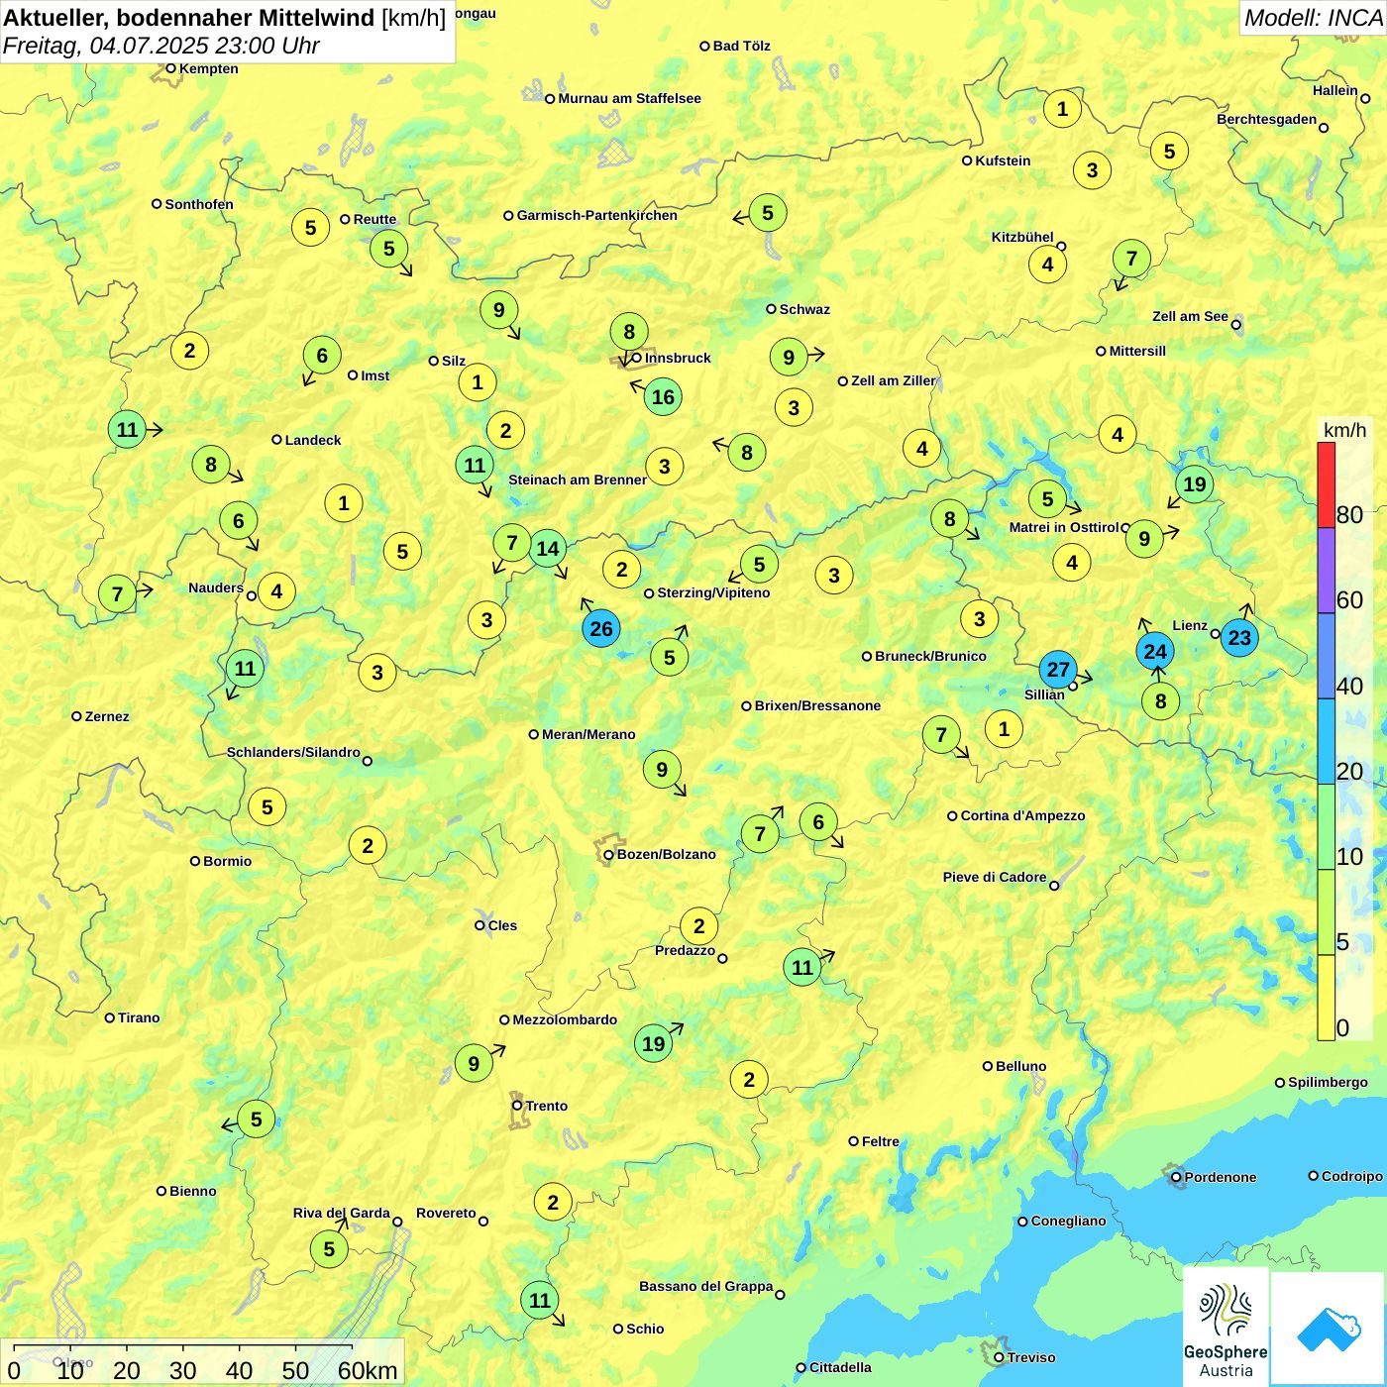Select the 16 km/h marker below Innsbruck
Image resolution: width=1387 pixels, height=1387 pixels.
pos(663,397)
